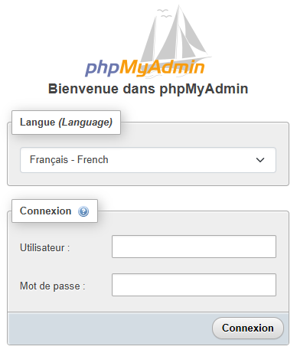Image resolution: width=297 pixels, height=353 pixels.
Task: Open the Français - French language dropdown
Action: [x=148, y=160]
